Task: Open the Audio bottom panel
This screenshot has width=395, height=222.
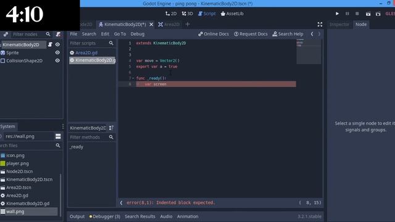Action: (166, 216)
